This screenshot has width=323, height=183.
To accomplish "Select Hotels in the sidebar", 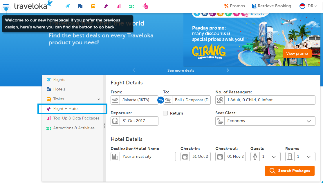I will point(59,89).
